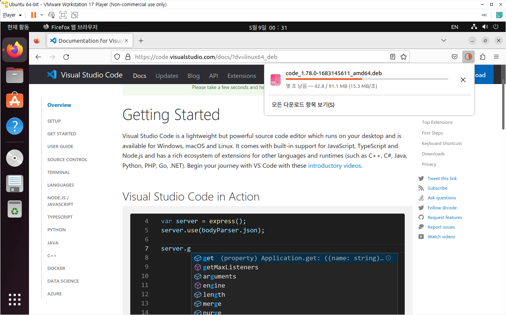The width and height of the screenshot is (506, 315).
Task: Click the RSS Subscribe icon
Action: (x=421, y=188)
